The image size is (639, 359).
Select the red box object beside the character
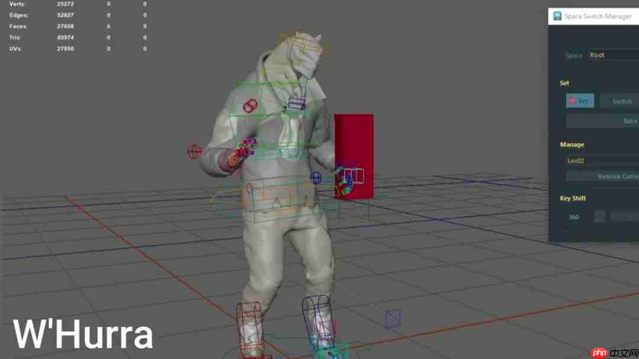coord(354,157)
